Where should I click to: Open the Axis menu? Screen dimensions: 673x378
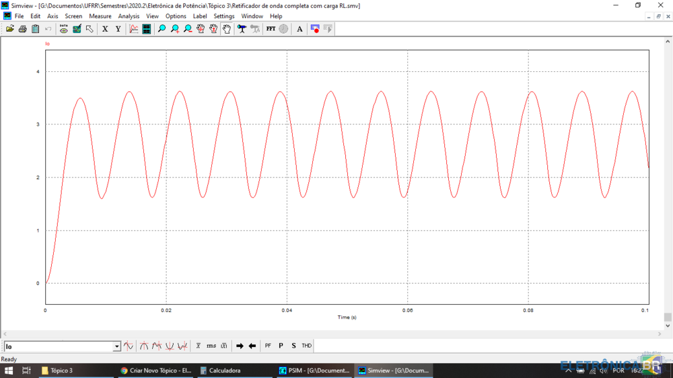[x=52, y=16]
